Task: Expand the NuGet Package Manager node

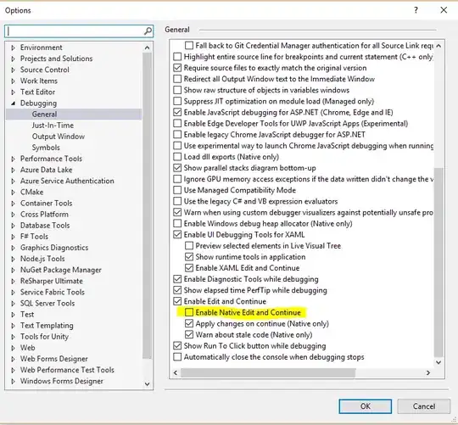Action: [13, 271]
